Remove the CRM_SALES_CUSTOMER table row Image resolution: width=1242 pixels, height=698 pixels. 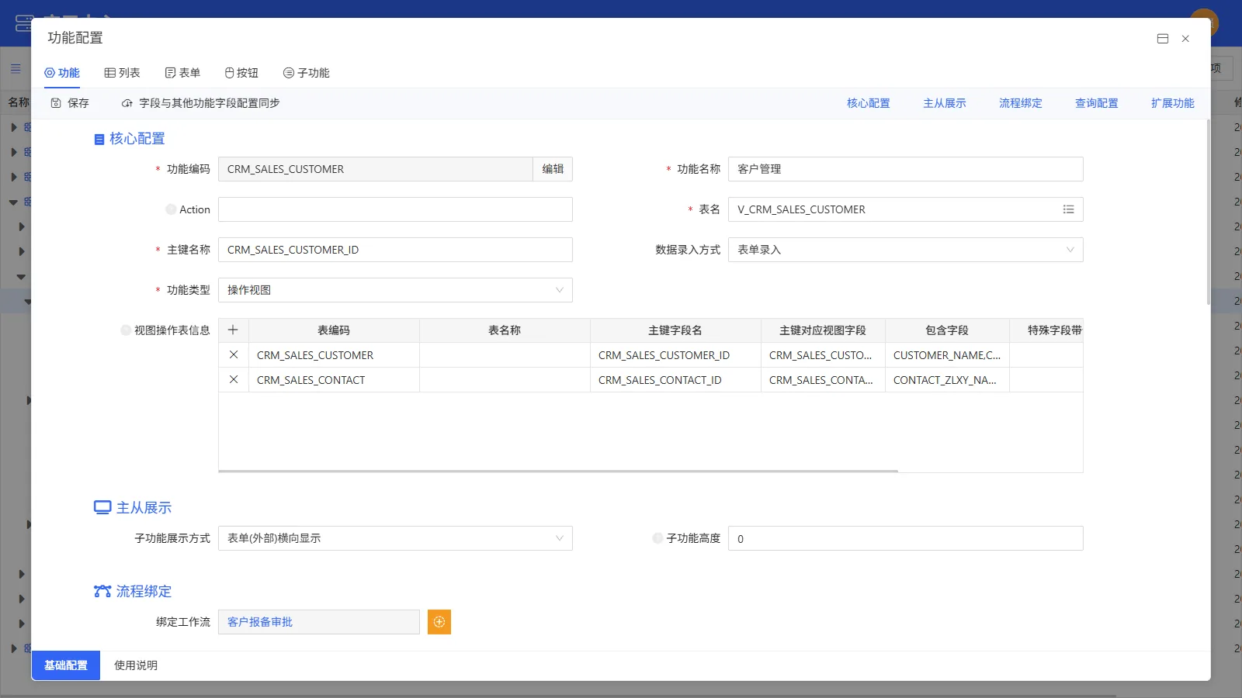coord(234,354)
